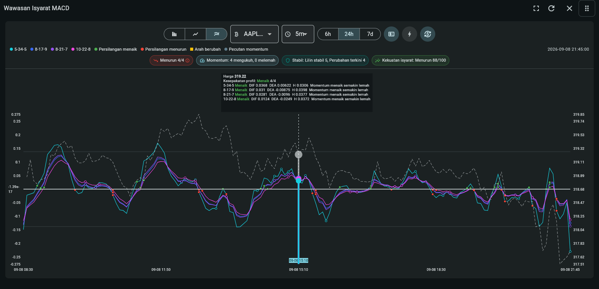The image size is (599, 289).
Task: Click the Stabil Lilin stabil chip
Action: coord(325,61)
